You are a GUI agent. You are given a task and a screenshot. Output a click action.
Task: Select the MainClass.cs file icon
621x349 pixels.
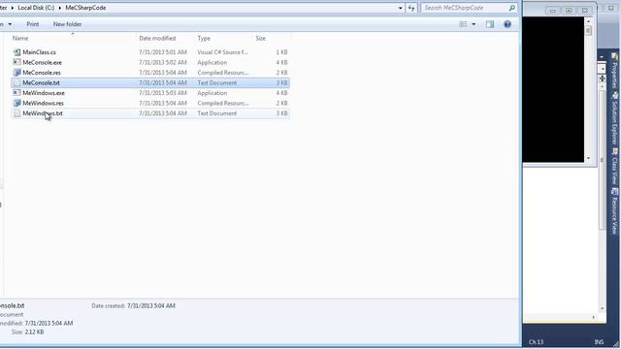click(x=16, y=52)
